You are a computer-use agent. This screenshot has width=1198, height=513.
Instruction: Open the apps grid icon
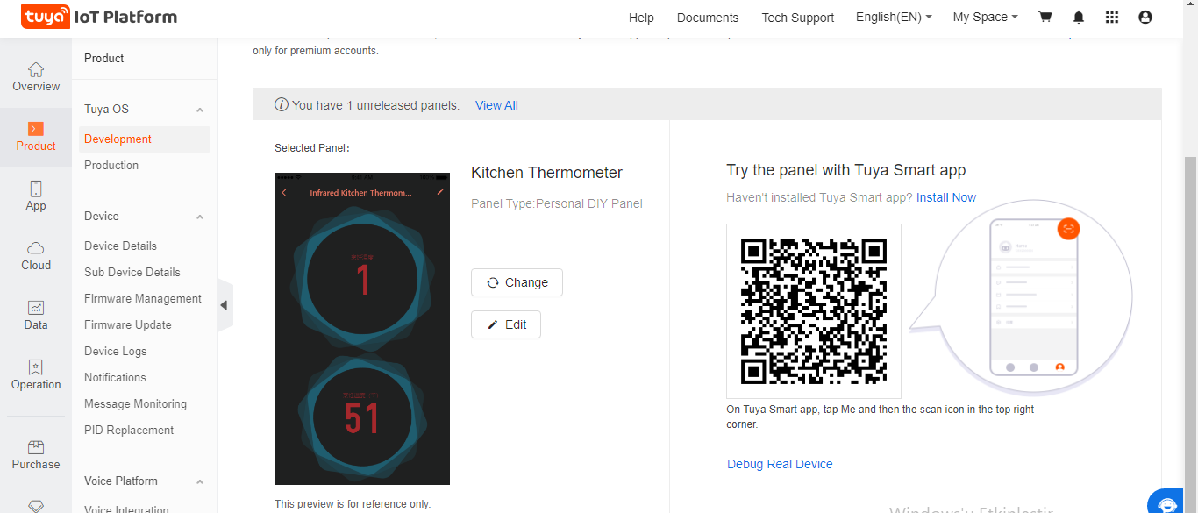coord(1112,18)
